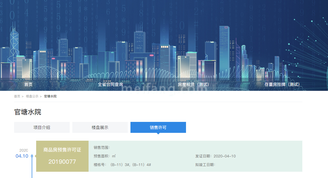The height and width of the screenshot is (178, 328).
Task: Click the 销售范围 field label
Action: coord(102,147)
